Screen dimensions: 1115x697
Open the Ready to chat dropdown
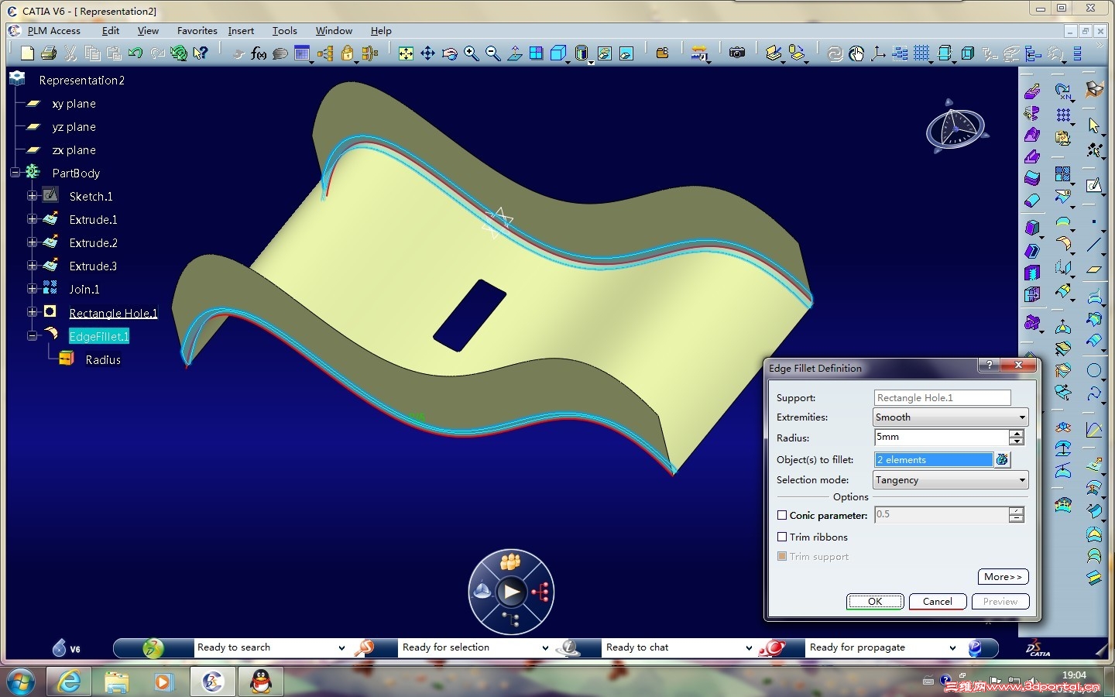click(x=749, y=647)
